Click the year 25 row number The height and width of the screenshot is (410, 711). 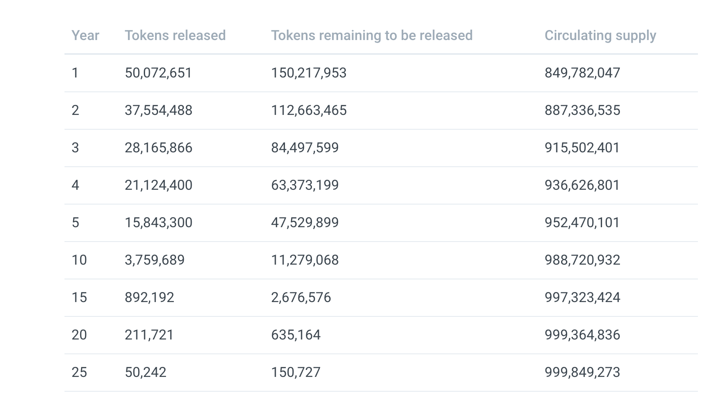click(x=79, y=372)
